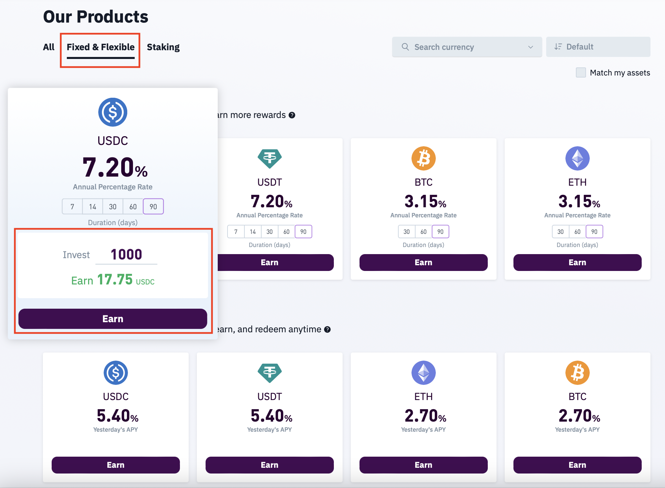Screen dimensions: 665x488
Task: Click the USDT Tether icon in fixed section
Action: click(269, 158)
